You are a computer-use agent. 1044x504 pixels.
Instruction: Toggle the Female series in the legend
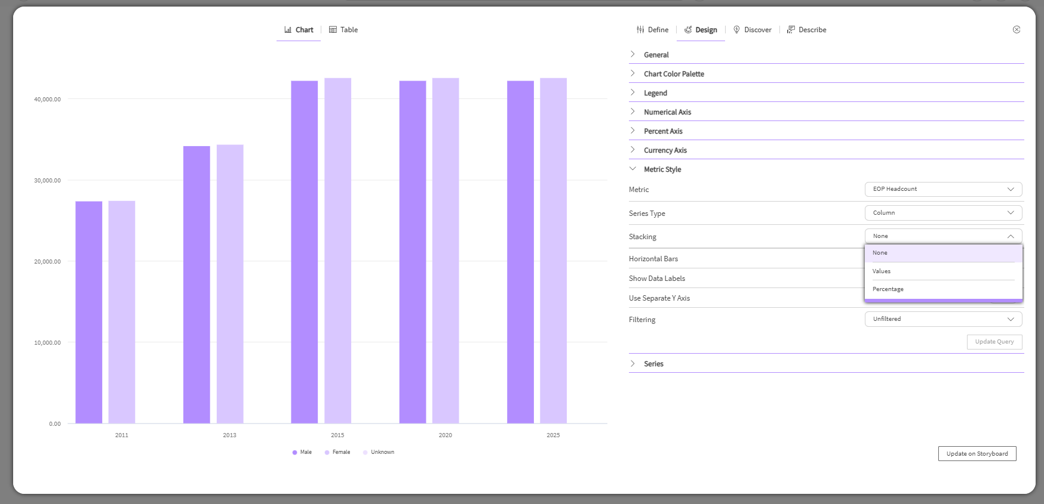pyautogui.click(x=337, y=452)
